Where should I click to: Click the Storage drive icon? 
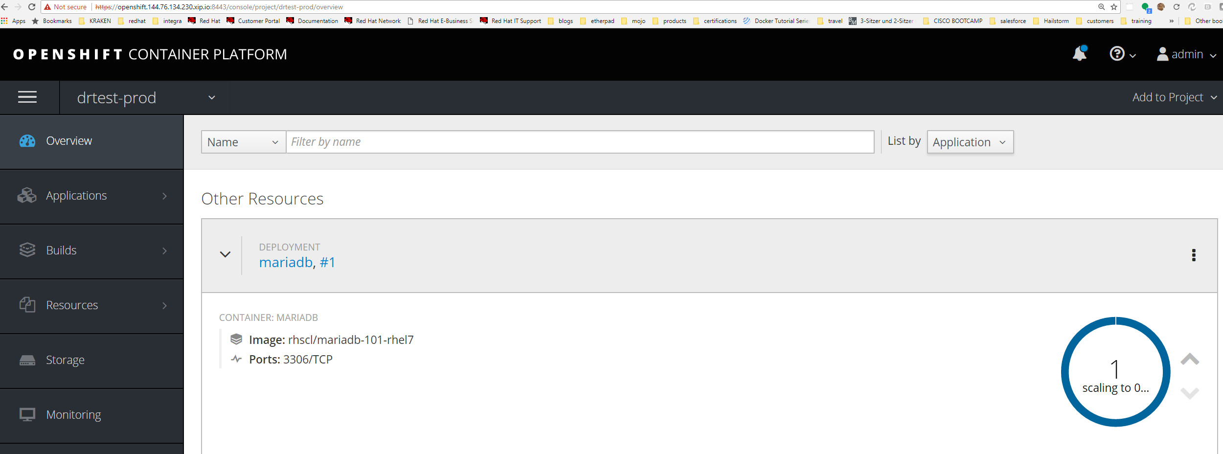27,361
